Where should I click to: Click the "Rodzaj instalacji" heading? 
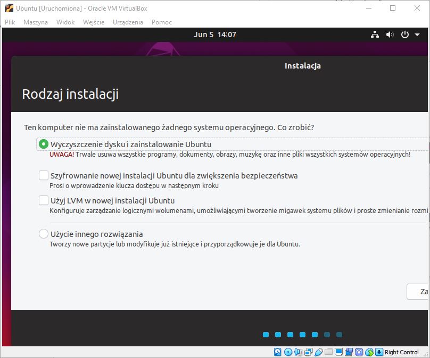(70, 94)
